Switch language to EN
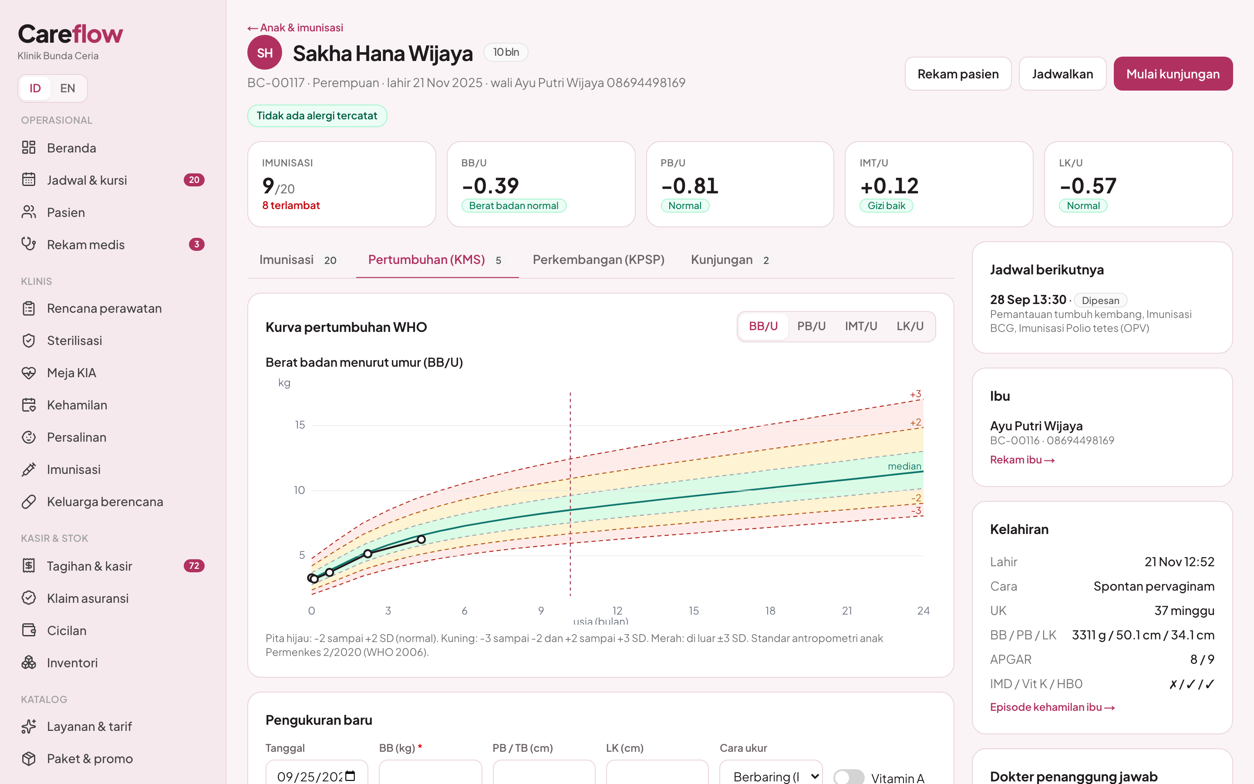The width and height of the screenshot is (1254, 784). click(67, 88)
